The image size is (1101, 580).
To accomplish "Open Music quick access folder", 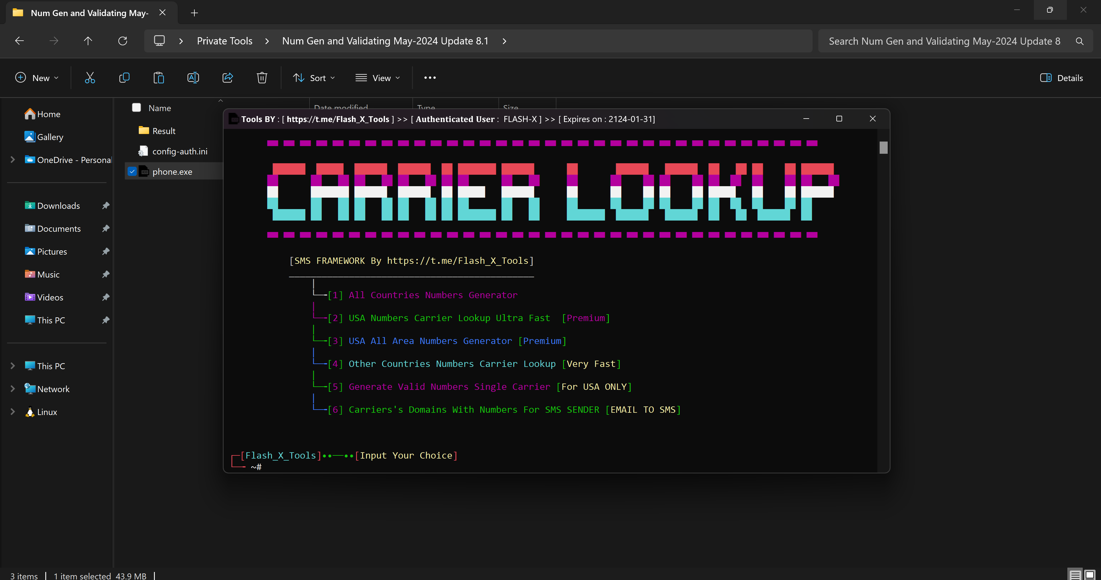I will click(42, 275).
